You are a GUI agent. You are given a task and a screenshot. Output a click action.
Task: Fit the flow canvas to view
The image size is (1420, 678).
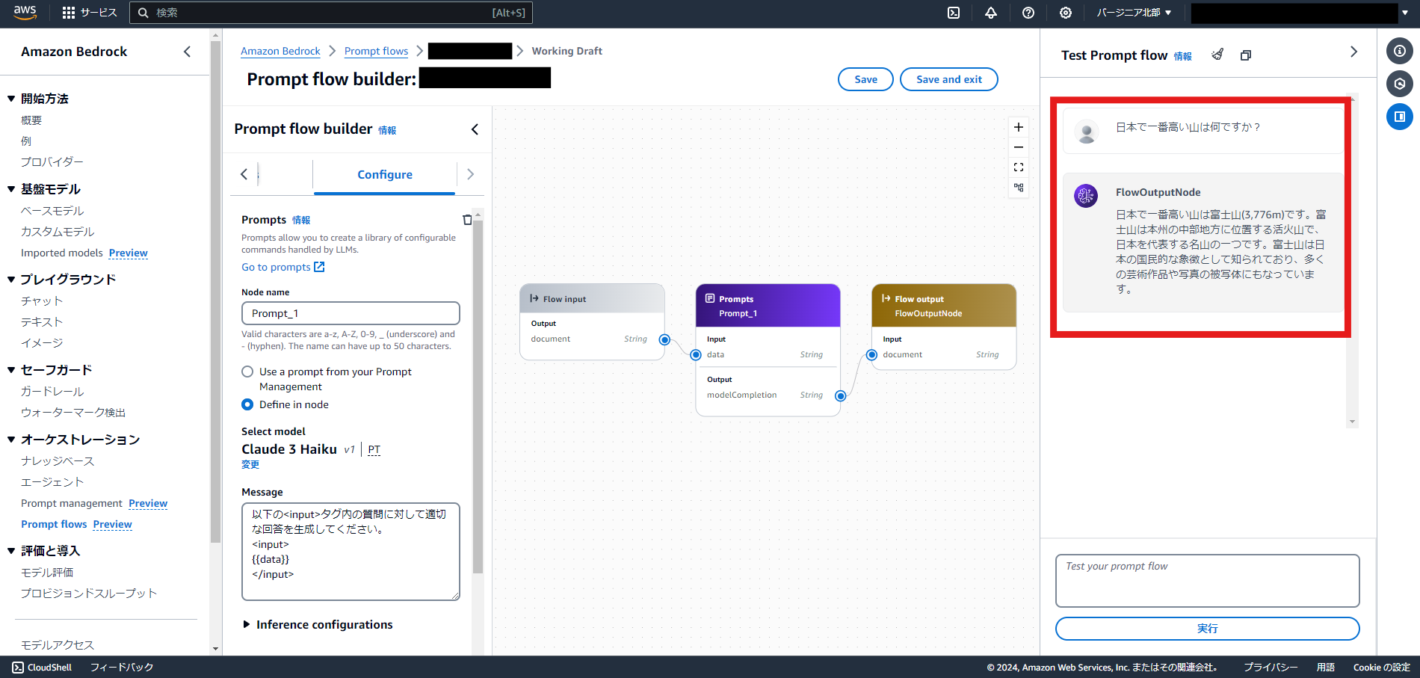1019,167
